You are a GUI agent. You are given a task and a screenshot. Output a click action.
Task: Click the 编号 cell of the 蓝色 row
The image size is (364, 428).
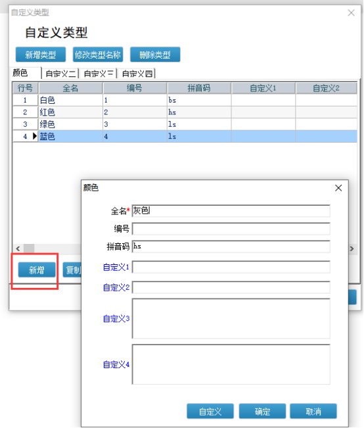coord(135,136)
